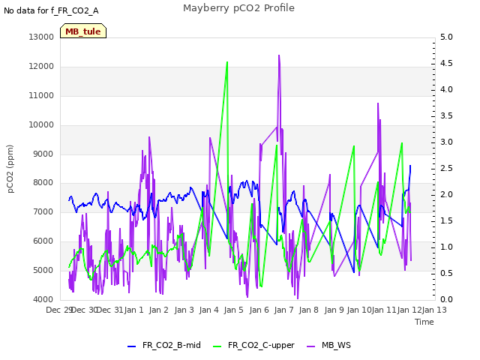This screenshot has height=360, width=480.
Task: Click the Jan 4 date tick label
Action: (209, 310)
